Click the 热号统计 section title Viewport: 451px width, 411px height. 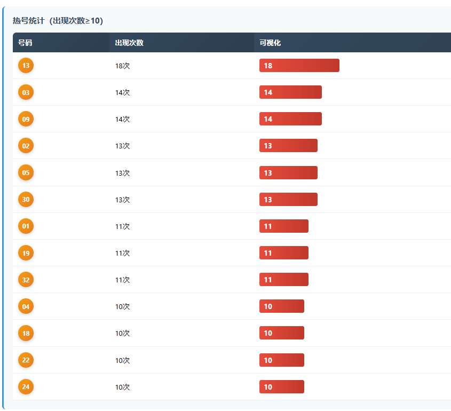pos(58,21)
